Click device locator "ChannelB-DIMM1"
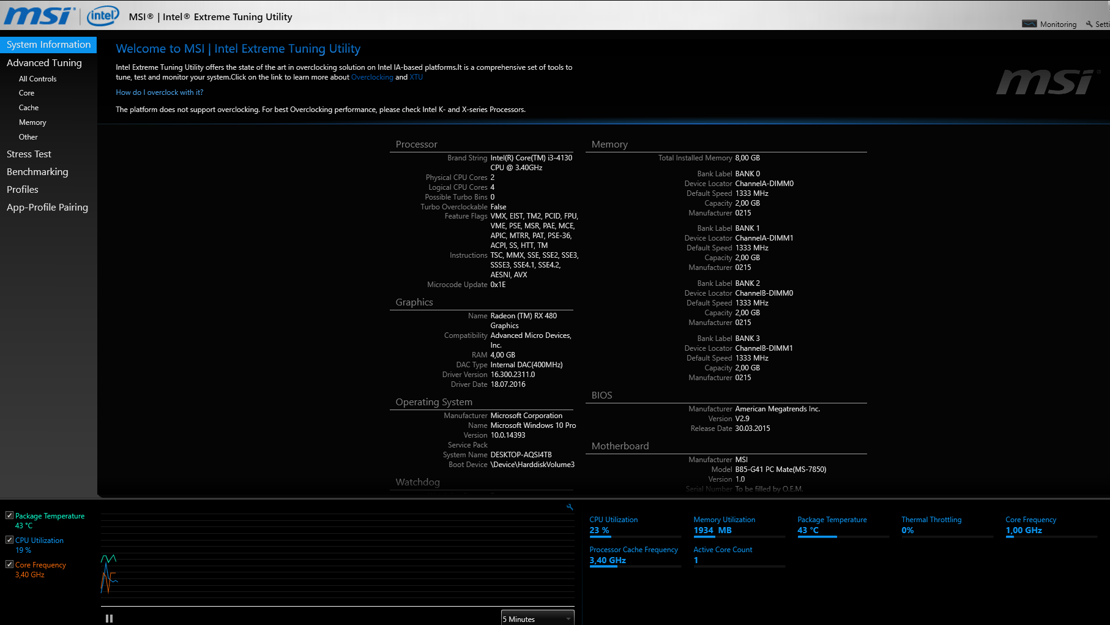This screenshot has width=1110, height=625. 764,348
